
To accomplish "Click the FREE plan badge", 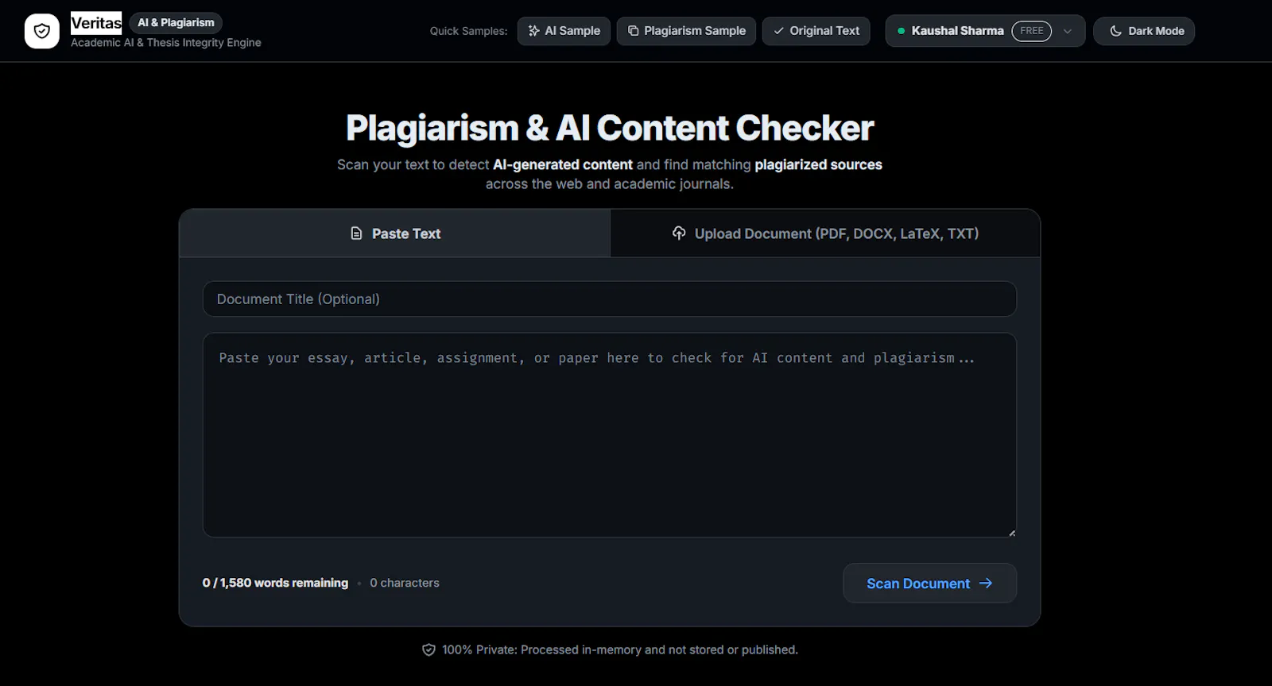I will (x=1031, y=31).
